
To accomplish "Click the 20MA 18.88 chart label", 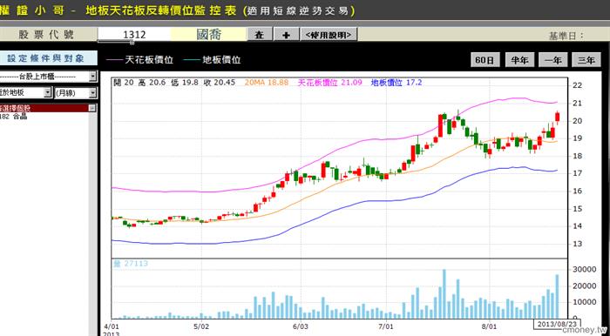I will pyautogui.click(x=267, y=83).
